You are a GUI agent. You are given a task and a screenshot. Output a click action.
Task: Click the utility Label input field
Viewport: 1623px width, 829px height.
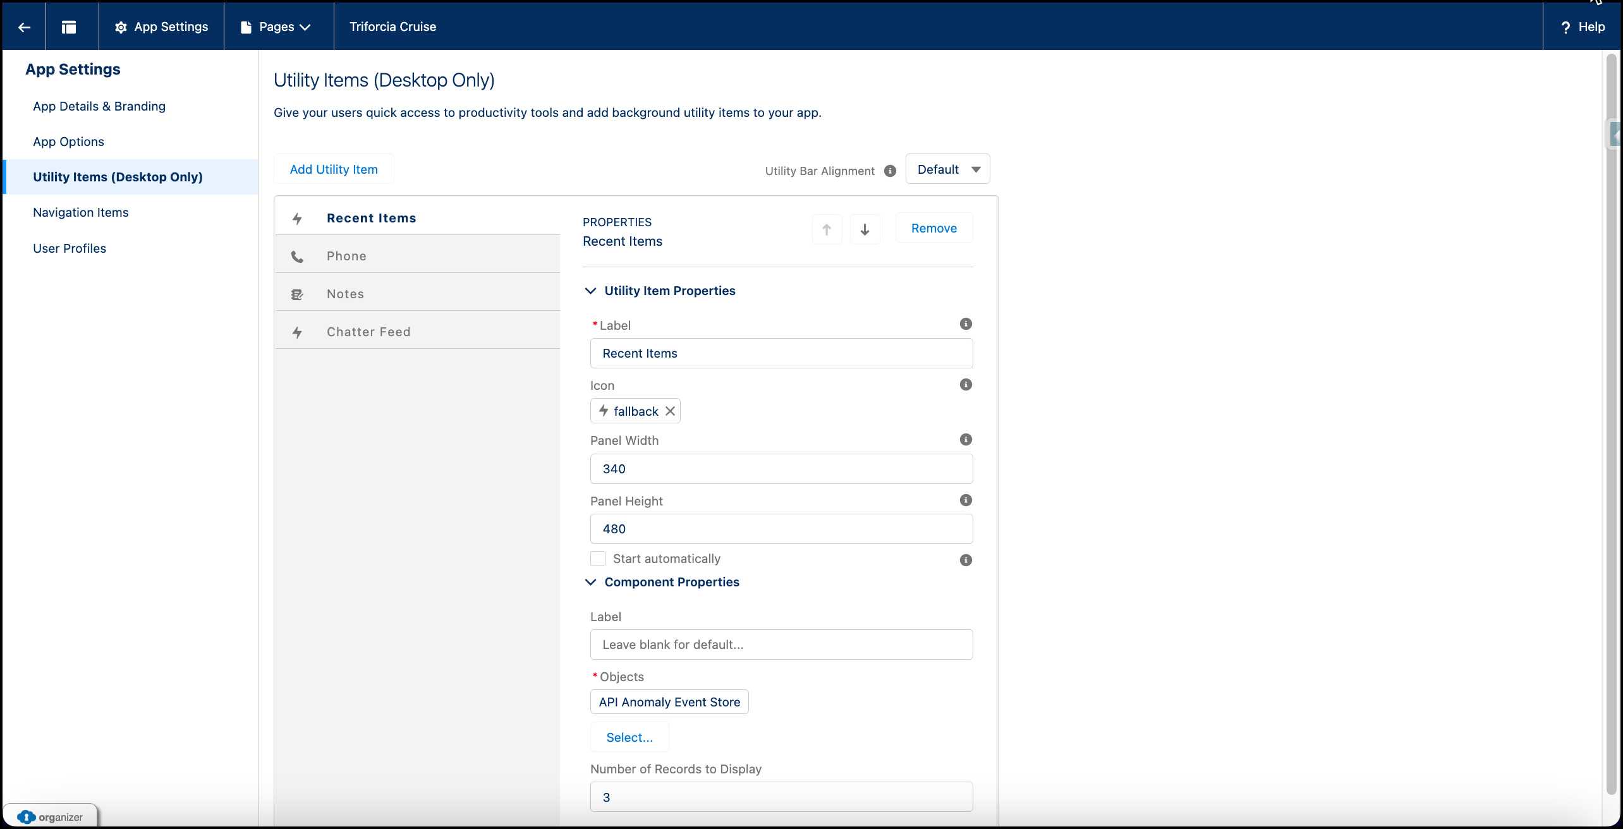tap(781, 353)
